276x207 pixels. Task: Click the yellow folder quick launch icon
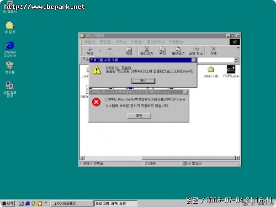tap(40, 203)
